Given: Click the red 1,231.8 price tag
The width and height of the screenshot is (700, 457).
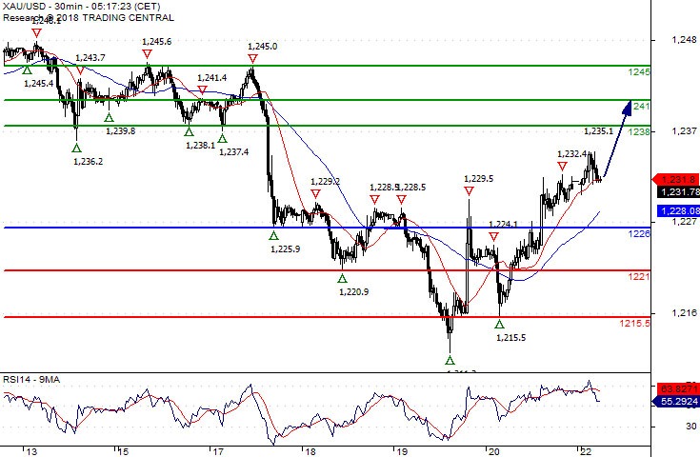Looking at the screenshot, I should 676,179.
